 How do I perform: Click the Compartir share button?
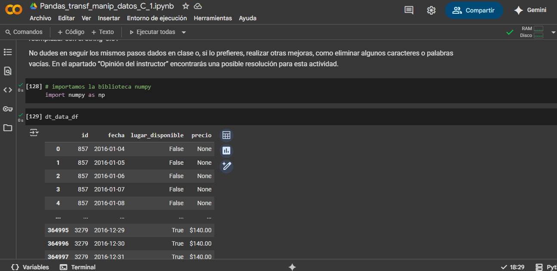(474, 10)
